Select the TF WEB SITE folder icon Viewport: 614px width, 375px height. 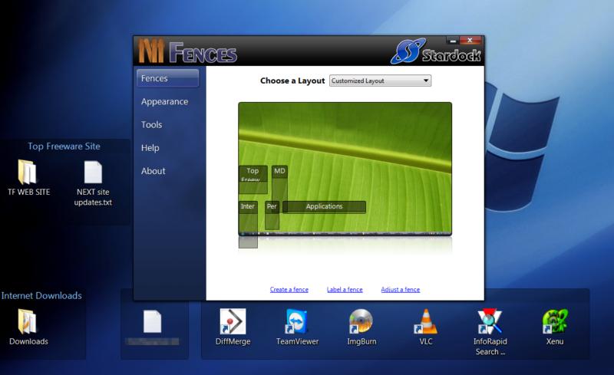pos(28,172)
